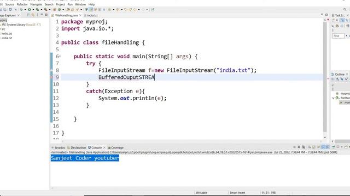This screenshot has width=350, height=196.
Task: Open the Help menu
Action: click(x=91, y=4)
